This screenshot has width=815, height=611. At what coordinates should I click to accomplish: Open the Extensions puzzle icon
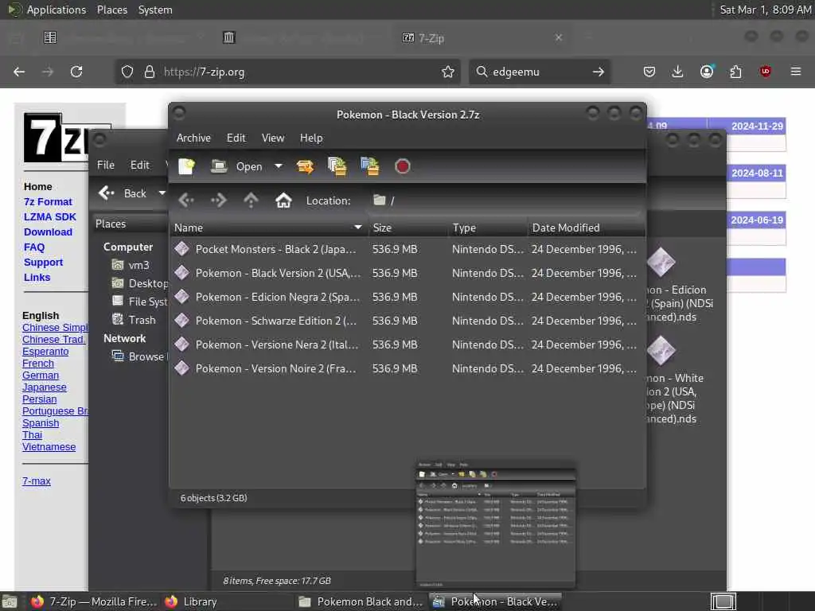point(735,72)
